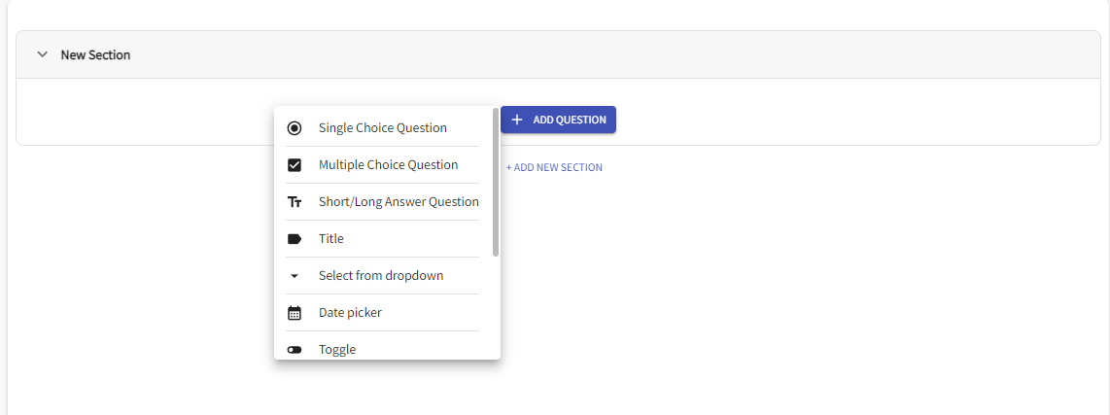Select the Title question type
The height and width of the screenshot is (415, 1110).
click(x=382, y=239)
